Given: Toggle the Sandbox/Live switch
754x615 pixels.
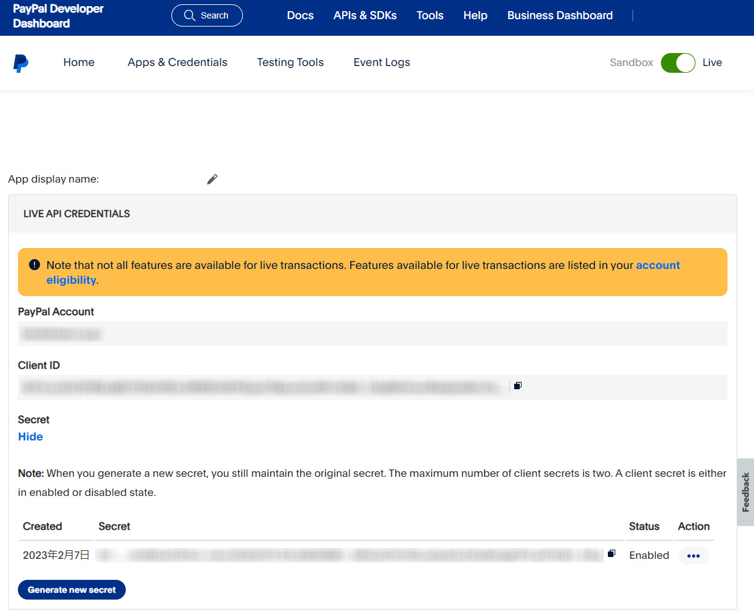Looking at the screenshot, I should tap(678, 63).
